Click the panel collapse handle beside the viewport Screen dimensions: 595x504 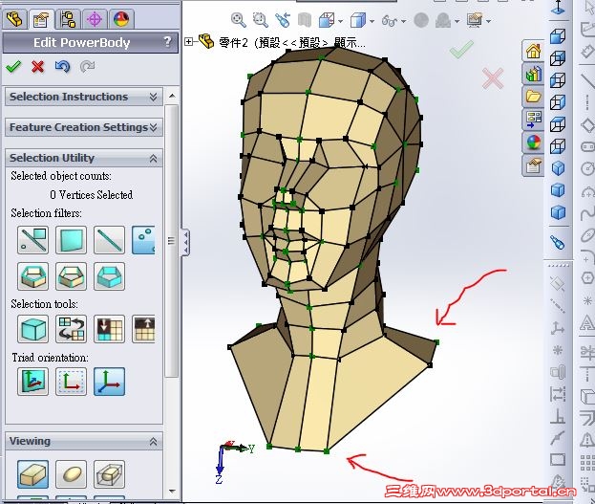(x=185, y=243)
